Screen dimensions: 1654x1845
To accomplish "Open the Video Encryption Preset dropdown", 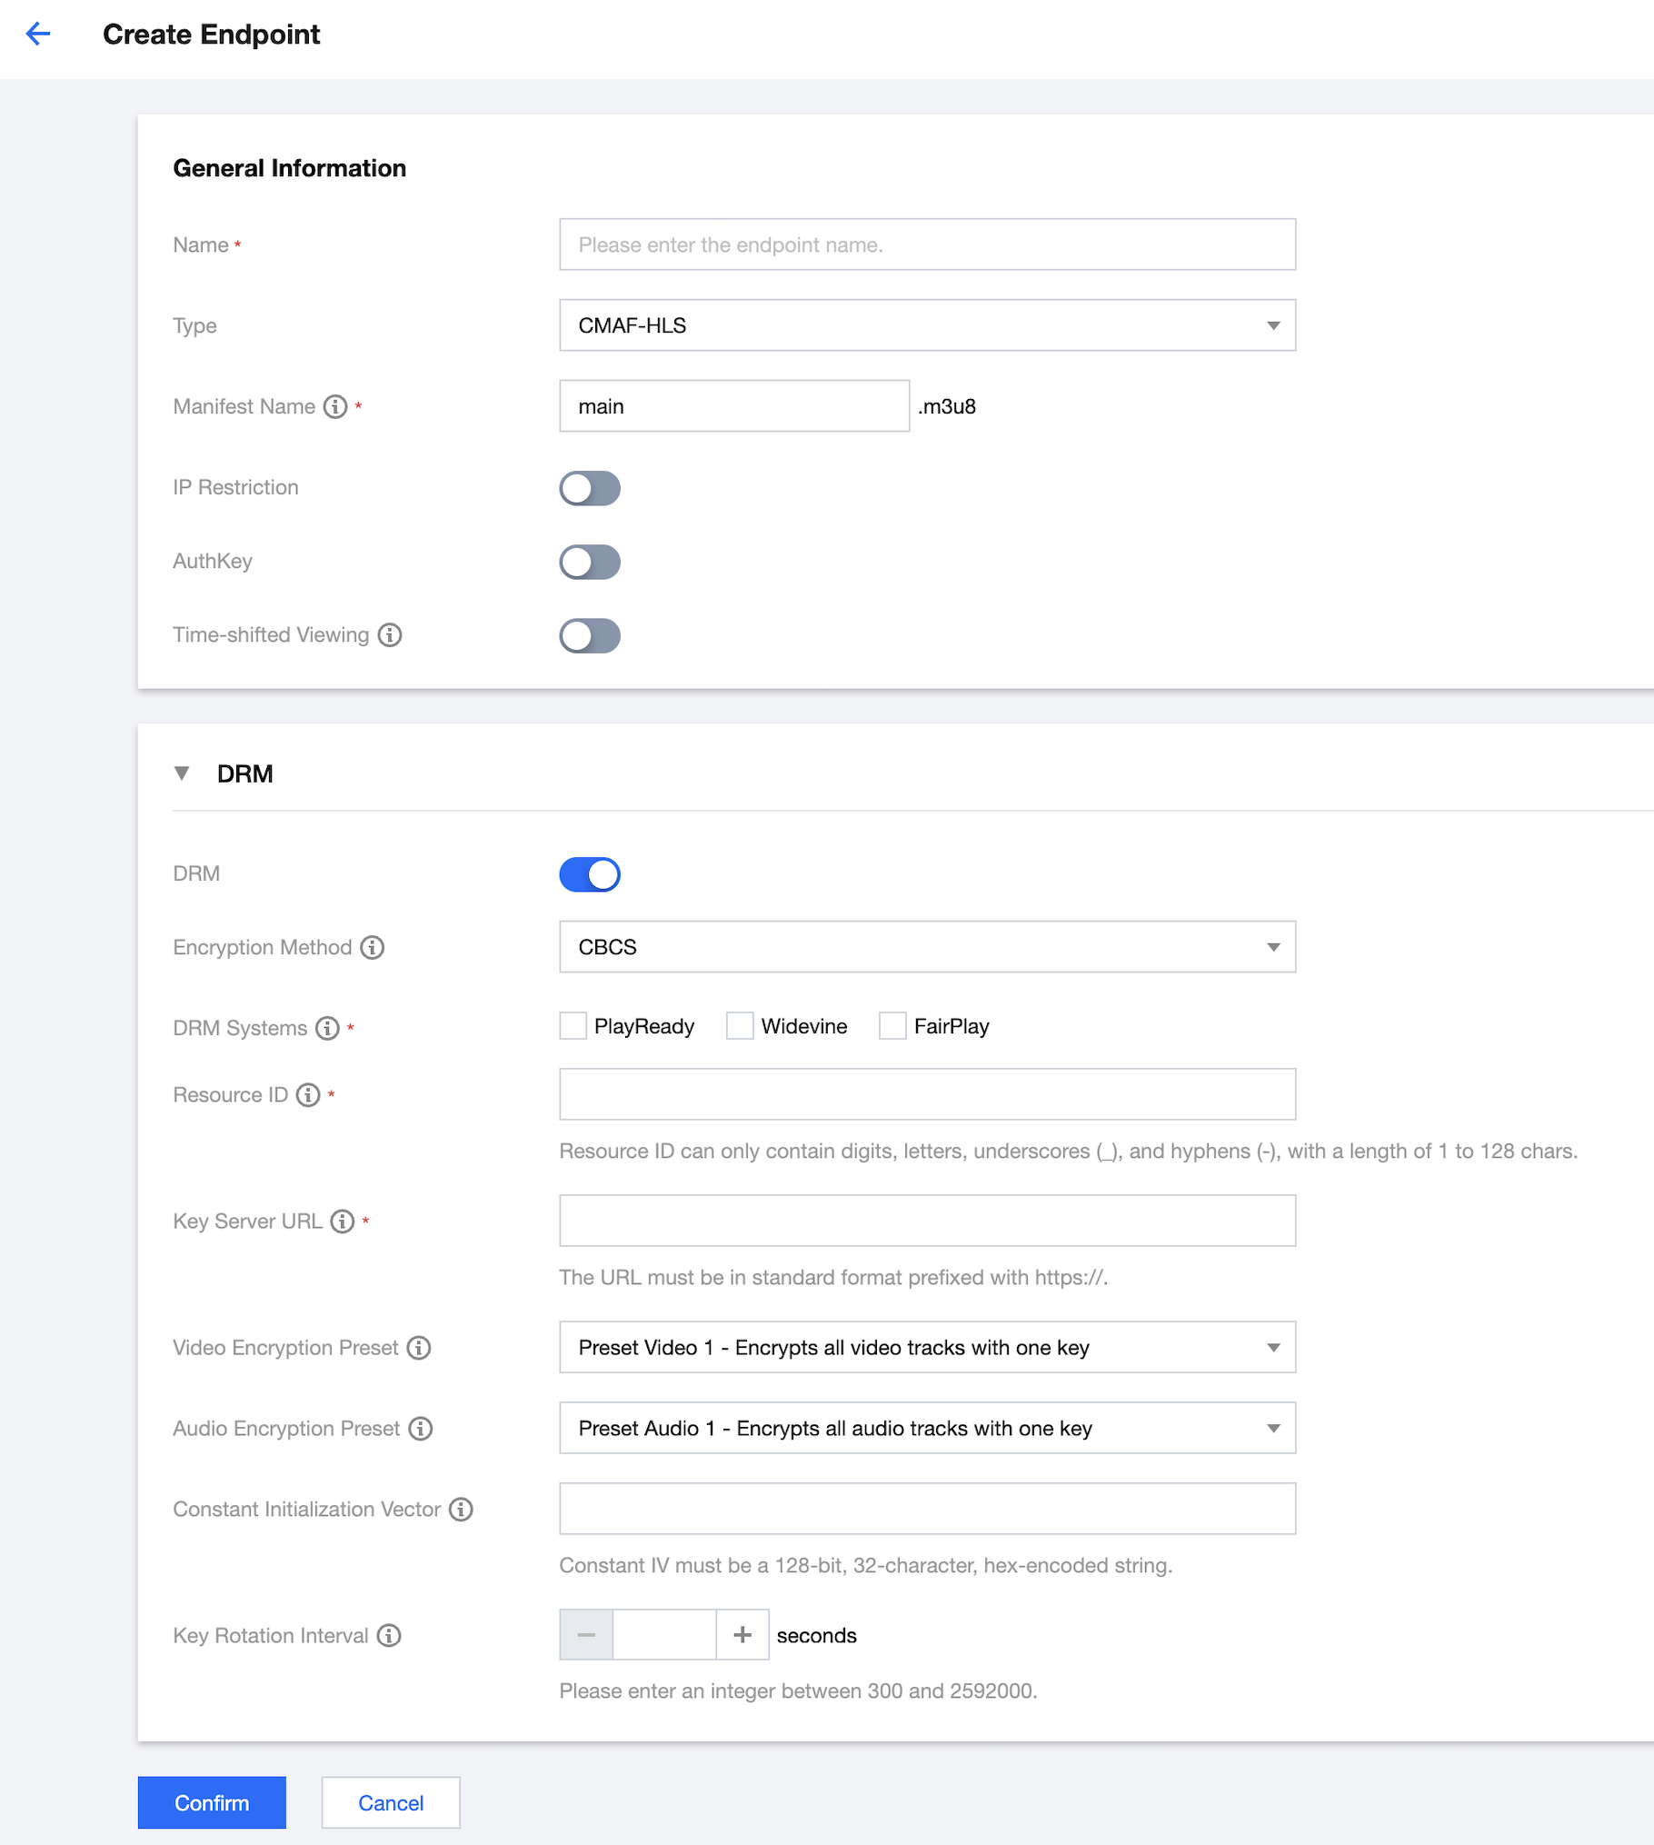I will (927, 1347).
